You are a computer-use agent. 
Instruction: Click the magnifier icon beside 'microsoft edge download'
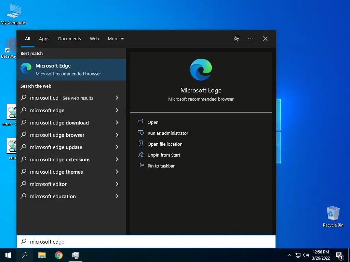pyautogui.click(x=24, y=122)
